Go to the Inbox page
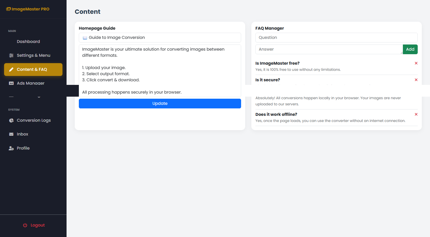 pos(23,134)
